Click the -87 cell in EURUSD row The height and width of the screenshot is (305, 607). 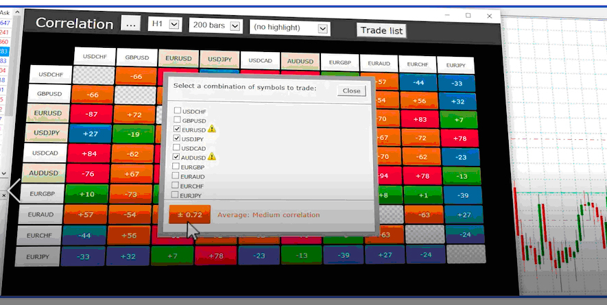(91, 114)
